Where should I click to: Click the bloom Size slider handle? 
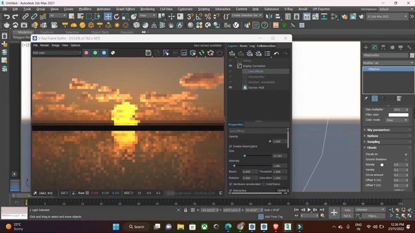244,156
